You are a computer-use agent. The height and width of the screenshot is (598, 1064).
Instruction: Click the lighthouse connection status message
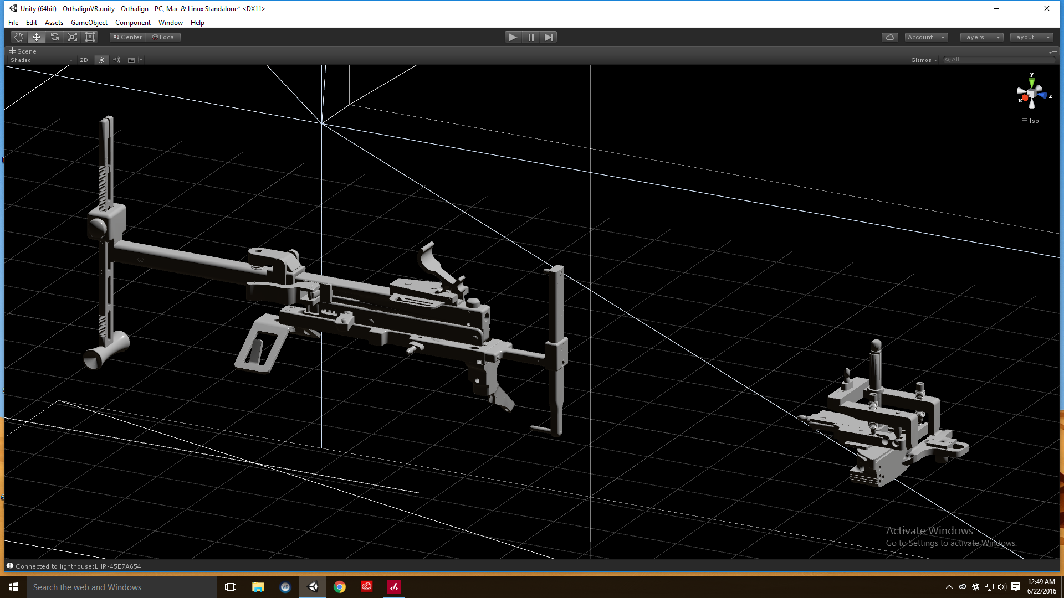pyautogui.click(x=78, y=566)
